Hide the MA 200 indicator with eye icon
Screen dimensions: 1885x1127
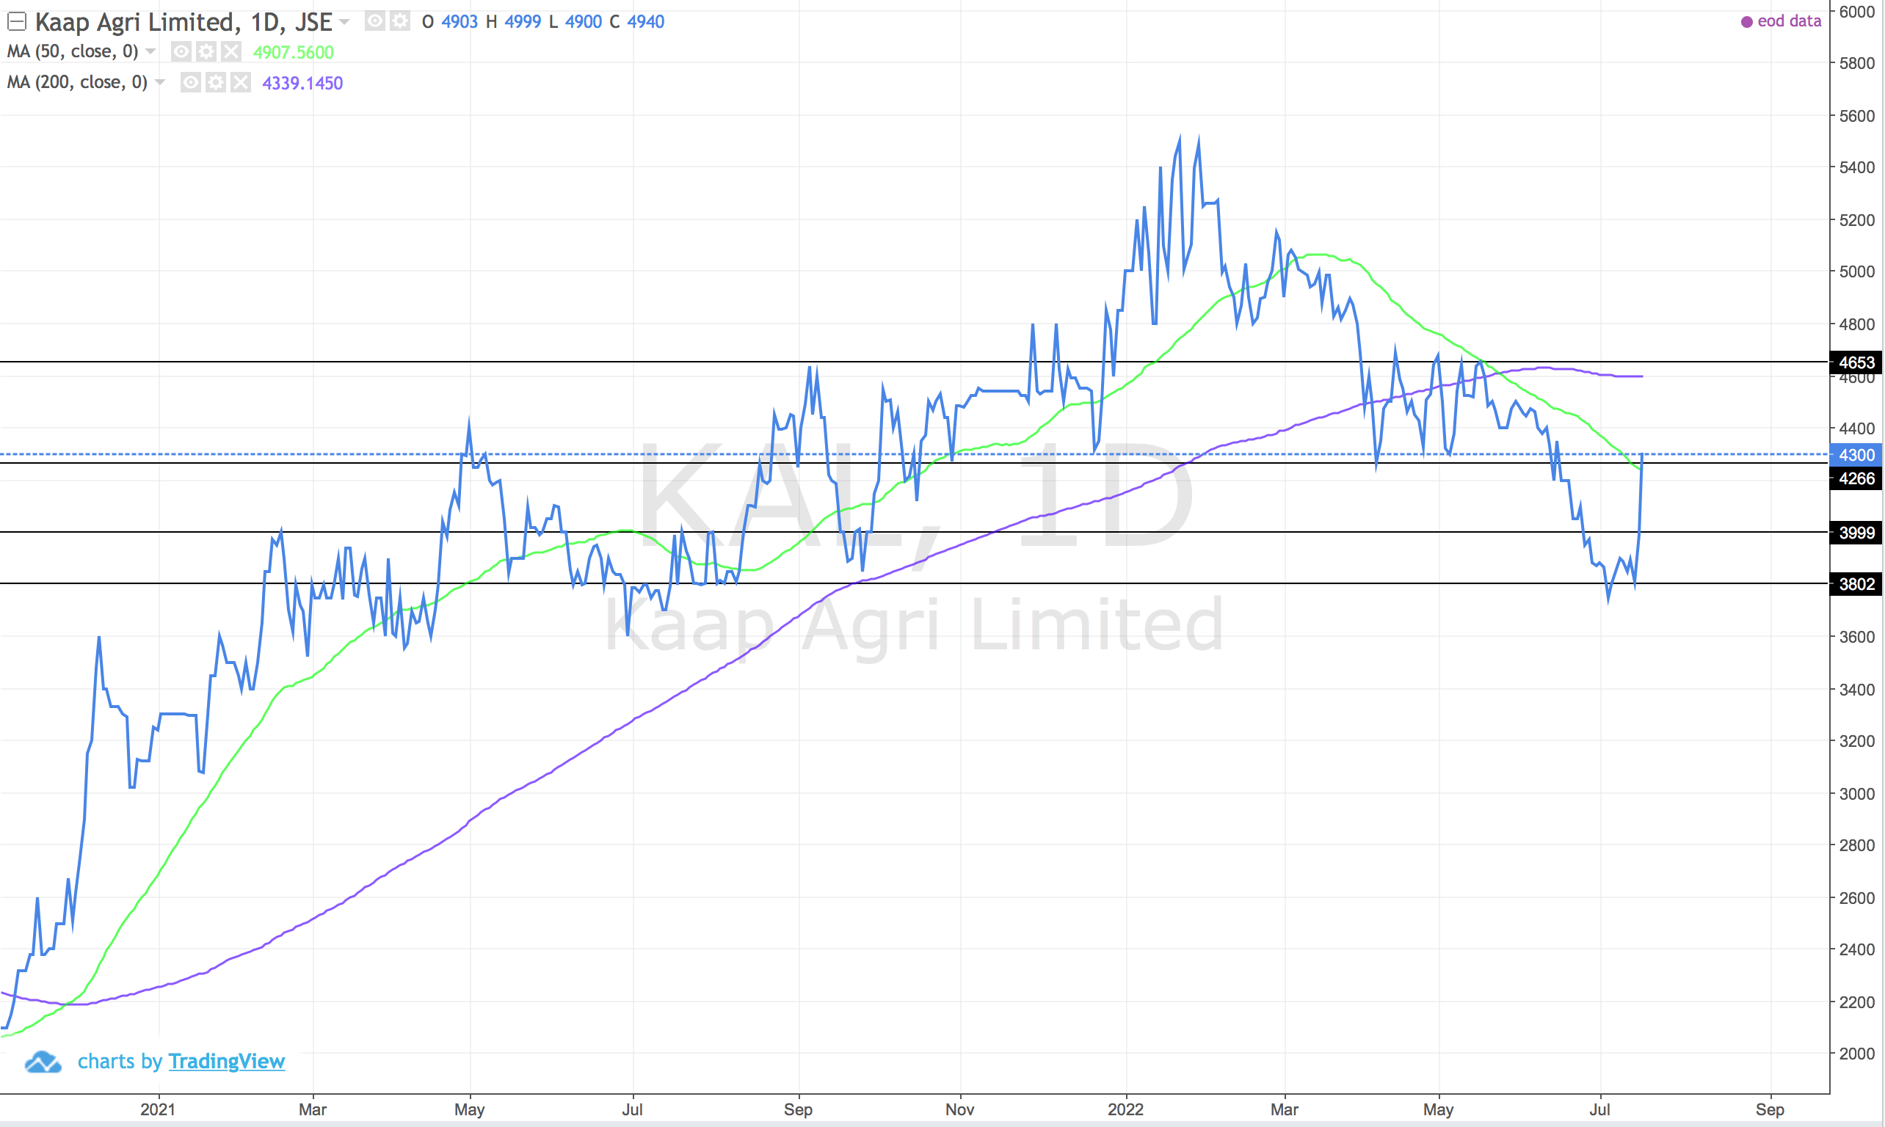coord(191,82)
